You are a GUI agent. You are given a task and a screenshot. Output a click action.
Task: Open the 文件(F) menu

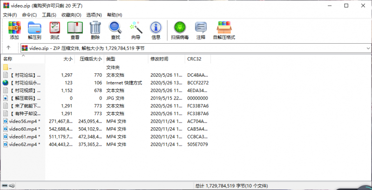pyautogui.click(x=10, y=15)
